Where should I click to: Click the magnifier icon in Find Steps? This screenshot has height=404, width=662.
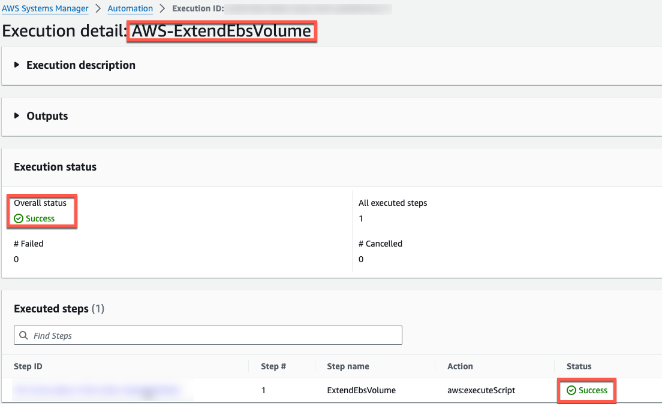pos(23,335)
